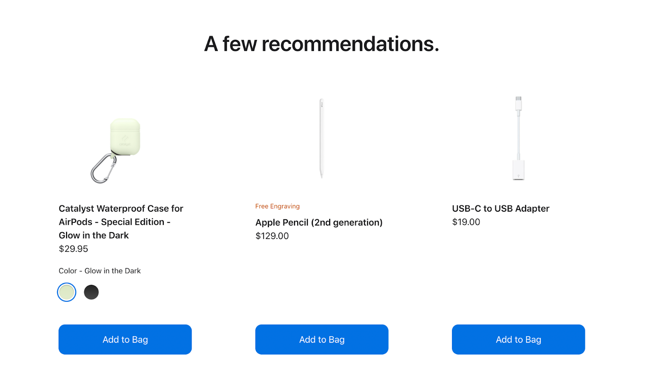
Task: Select the Glow in the Dark color swatch
Action: [67, 292]
